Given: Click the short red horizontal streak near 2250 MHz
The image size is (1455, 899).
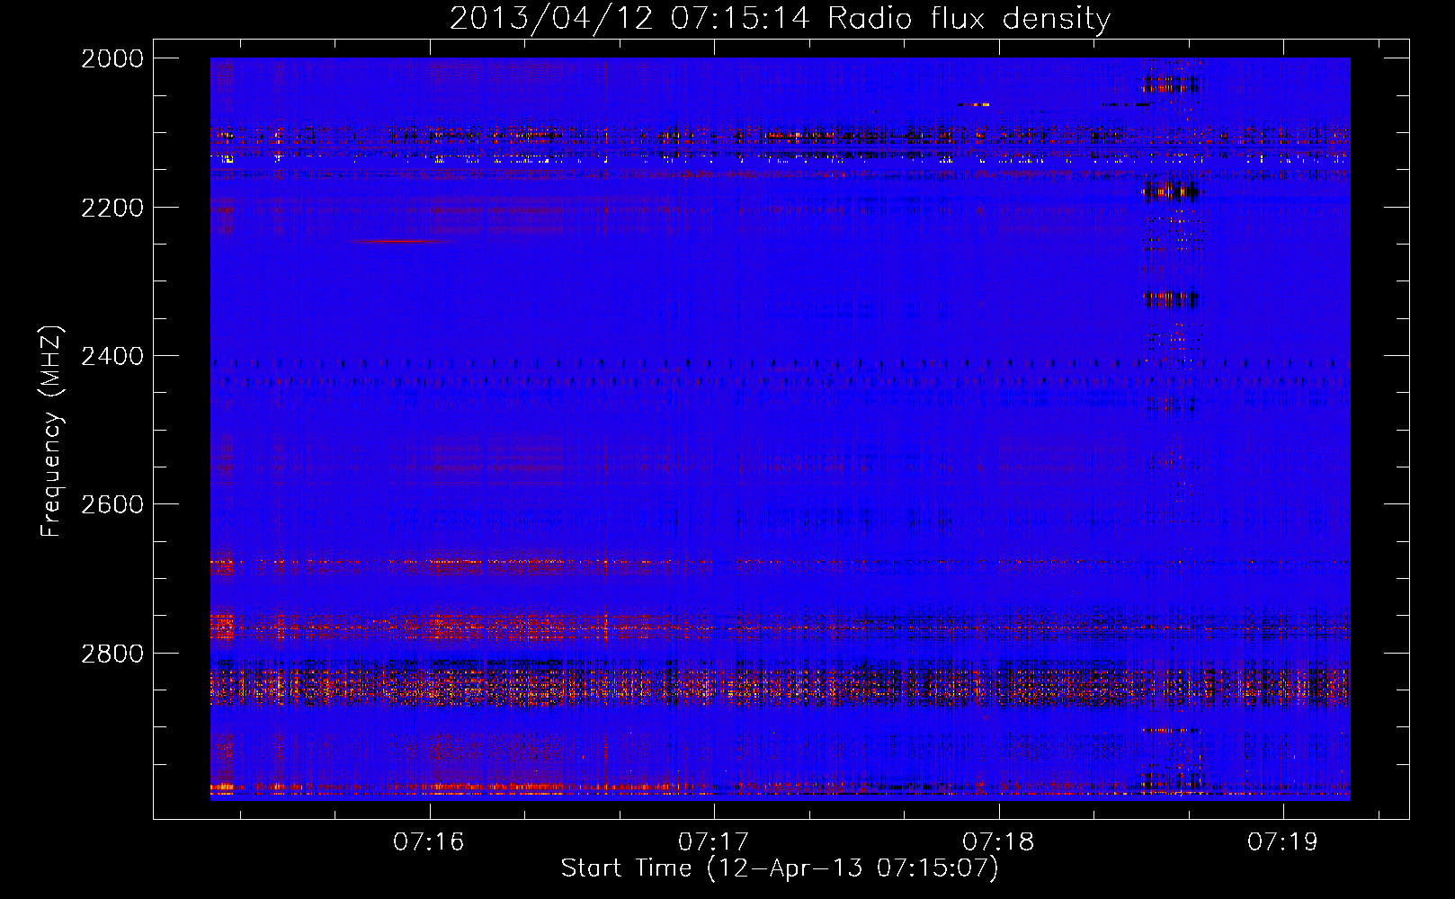Looking at the screenshot, I should 397,241.
